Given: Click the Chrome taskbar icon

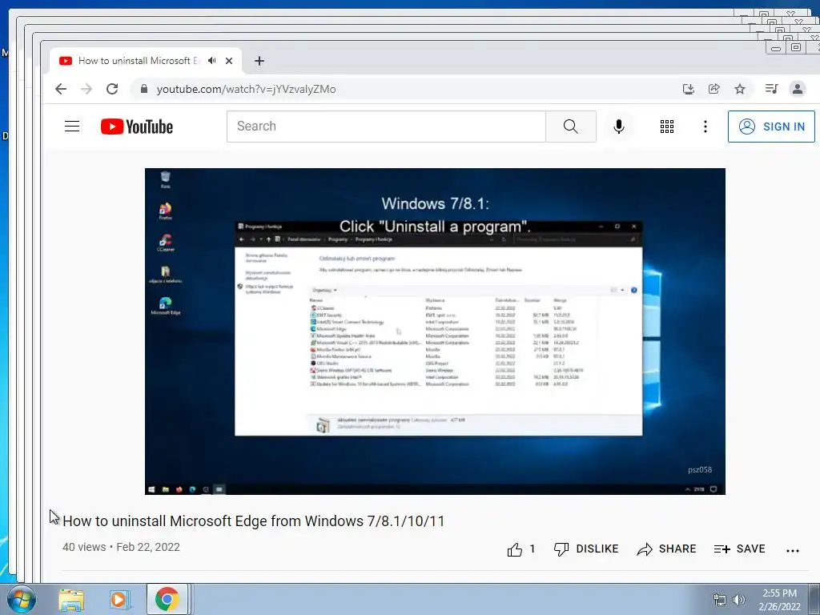Looking at the screenshot, I should pyautogui.click(x=167, y=599).
